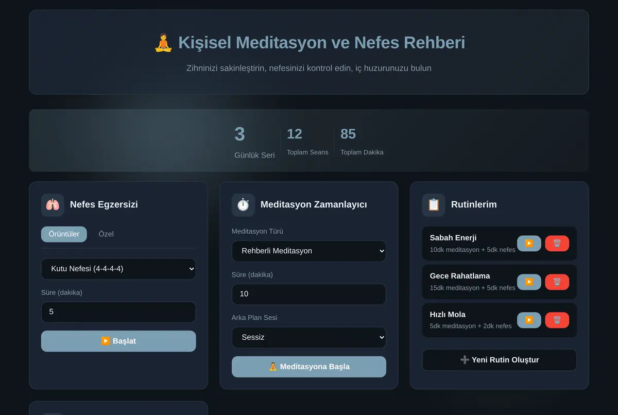
Task: Click the Meditasyon Zamanlayıcı card title
Action: click(314, 204)
